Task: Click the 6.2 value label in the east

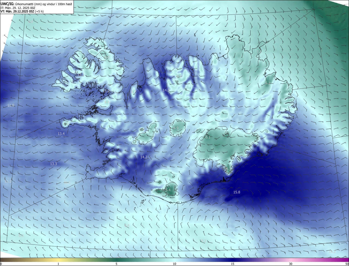Action: click(x=268, y=83)
